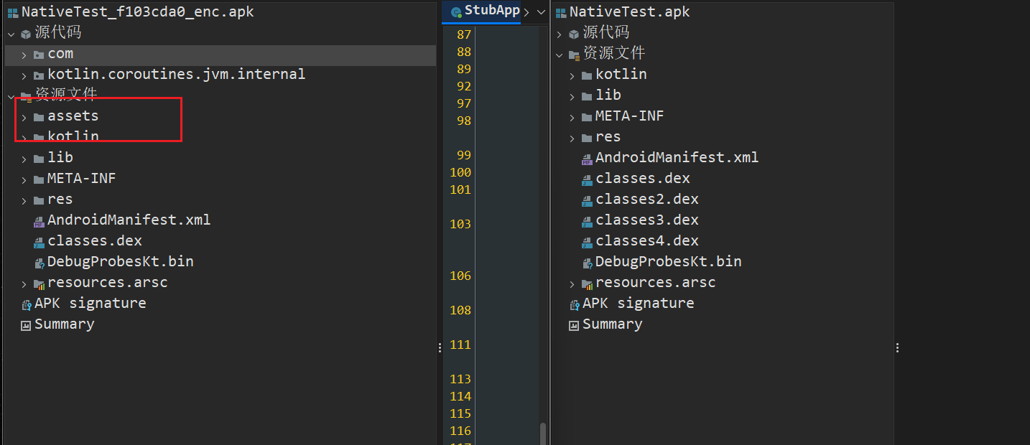Collapse 资源文件 node in the NativeTest.apk tree

(x=560, y=55)
